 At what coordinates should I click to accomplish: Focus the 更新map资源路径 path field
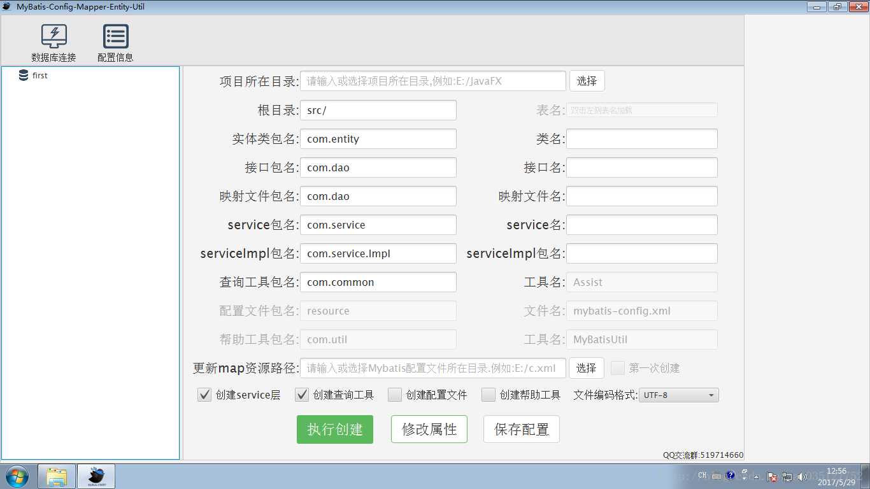[x=432, y=368]
